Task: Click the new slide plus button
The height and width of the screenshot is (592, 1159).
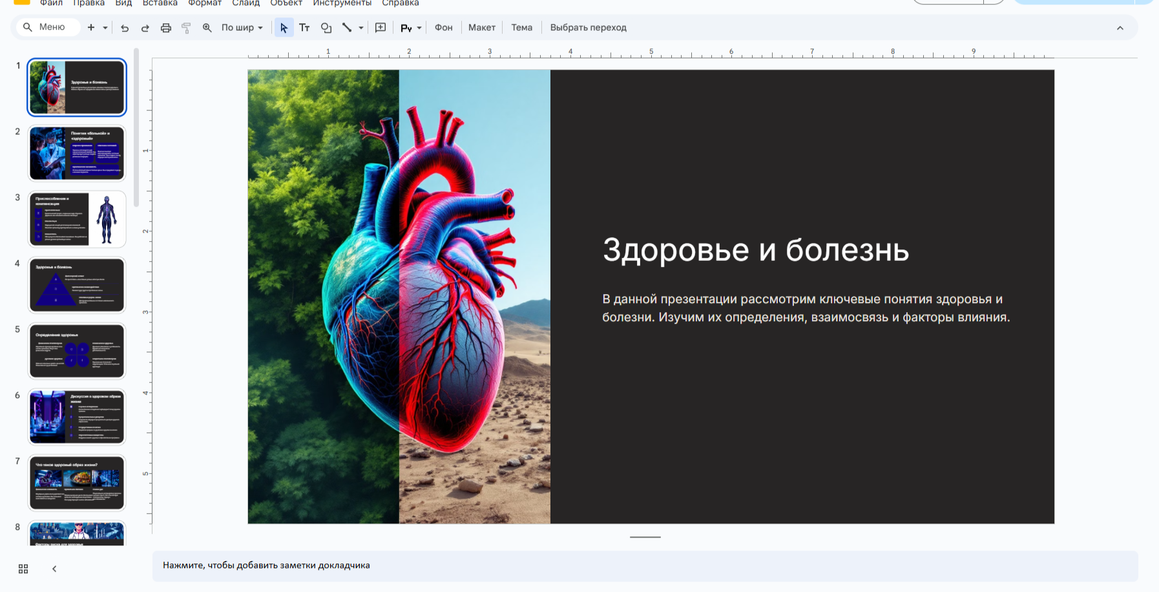Action: [x=91, y=28]
